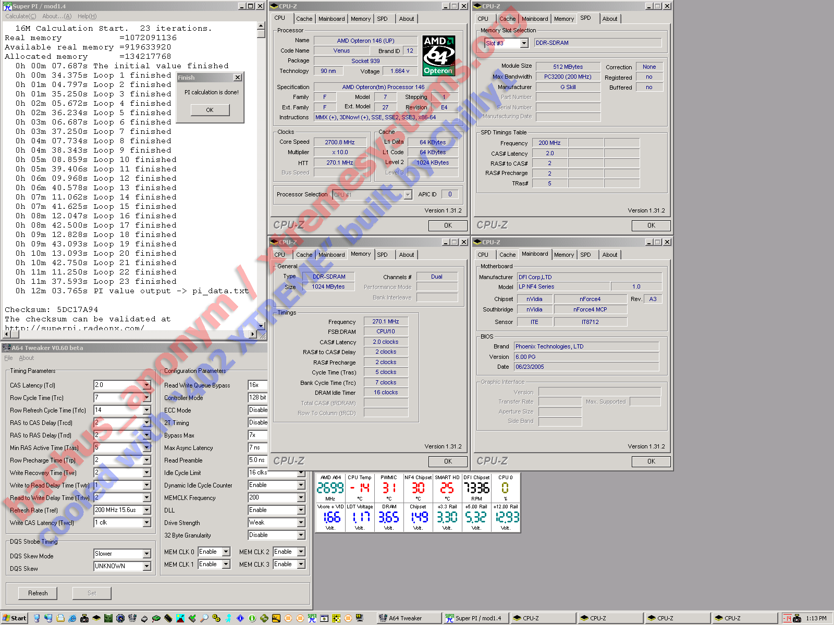Switch to Cache tab in CPU window
The height and width of the screenshot is (625, 834).
pos(304,19)
